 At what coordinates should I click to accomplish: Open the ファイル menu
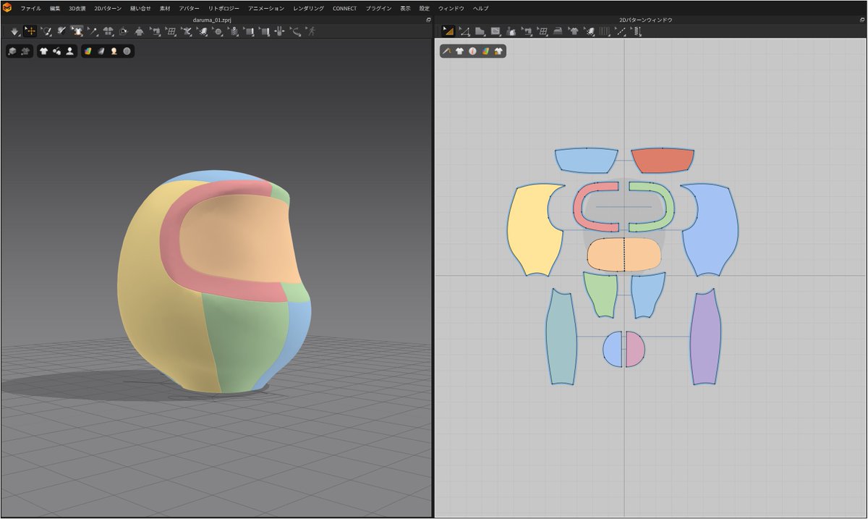tap(30, 8)
